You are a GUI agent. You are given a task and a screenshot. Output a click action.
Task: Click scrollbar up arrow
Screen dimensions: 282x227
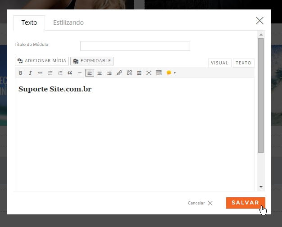pyautogui.click(x=261, y=35)
